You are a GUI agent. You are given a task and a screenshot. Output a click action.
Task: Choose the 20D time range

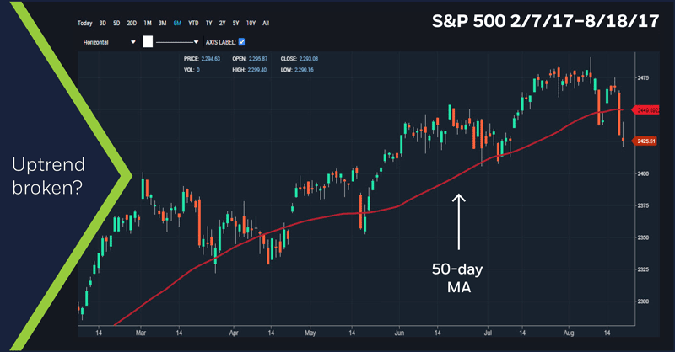(132, 23)
